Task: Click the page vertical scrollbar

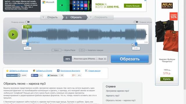Action: tap(185, 45)
